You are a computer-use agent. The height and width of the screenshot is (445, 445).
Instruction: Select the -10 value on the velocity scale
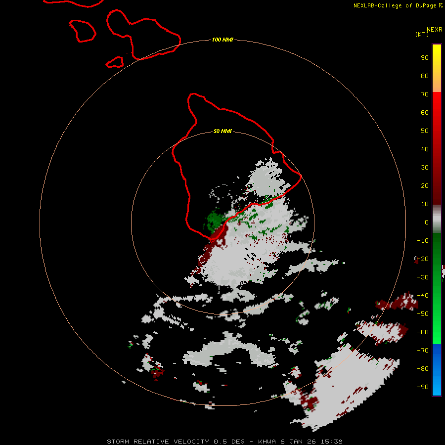click(x=423, y=241)
